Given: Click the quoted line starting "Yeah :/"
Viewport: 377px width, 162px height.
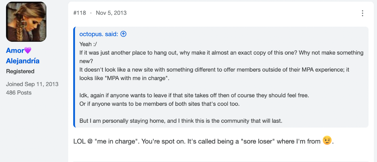Looking at the screenshot, I should [x=88, y=44].
